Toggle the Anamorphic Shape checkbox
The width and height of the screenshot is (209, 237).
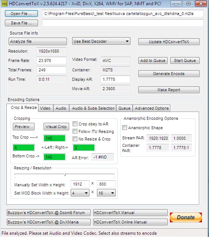(x=125, y=128)
